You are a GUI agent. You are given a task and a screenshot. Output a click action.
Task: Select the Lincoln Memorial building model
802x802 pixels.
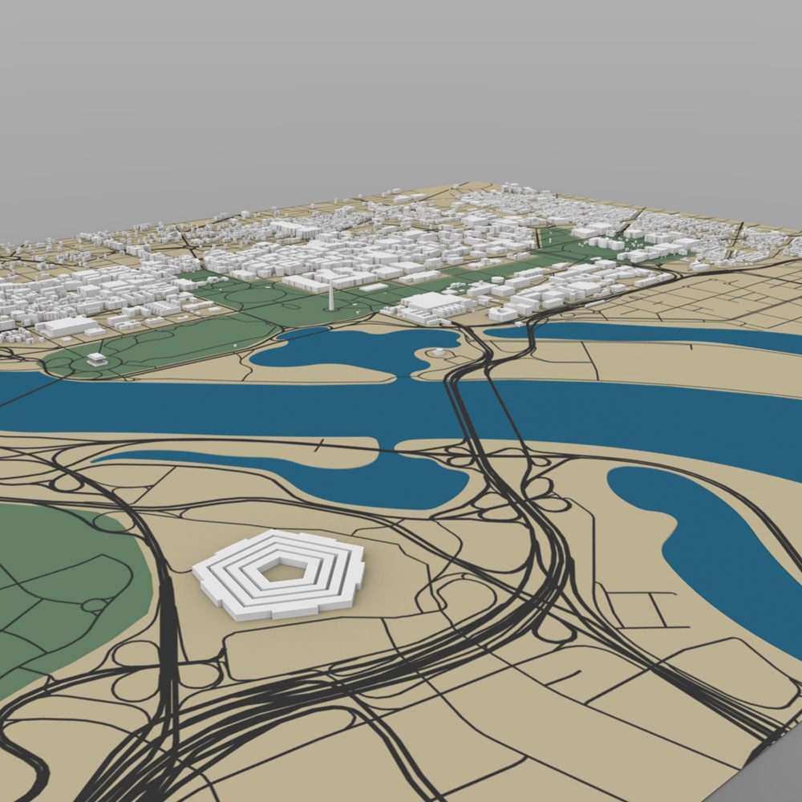coord(97,359)
